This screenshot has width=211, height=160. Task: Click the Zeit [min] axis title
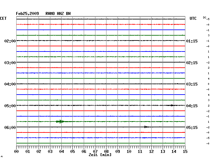100,155
